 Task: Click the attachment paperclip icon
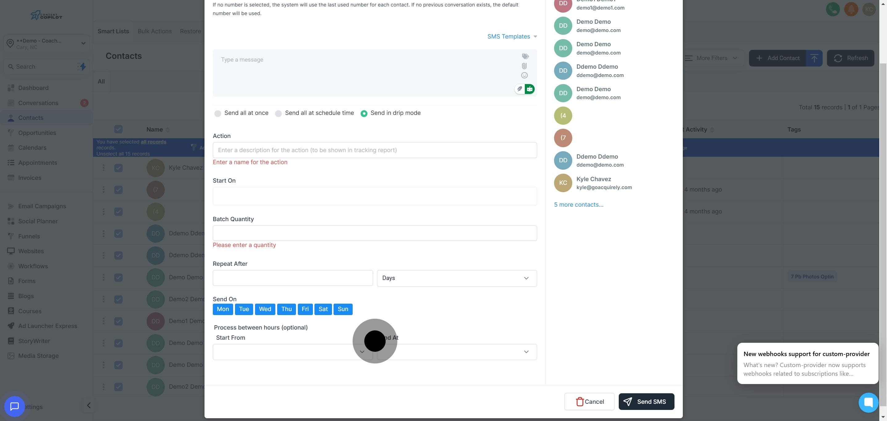click(x=524, y=66)
